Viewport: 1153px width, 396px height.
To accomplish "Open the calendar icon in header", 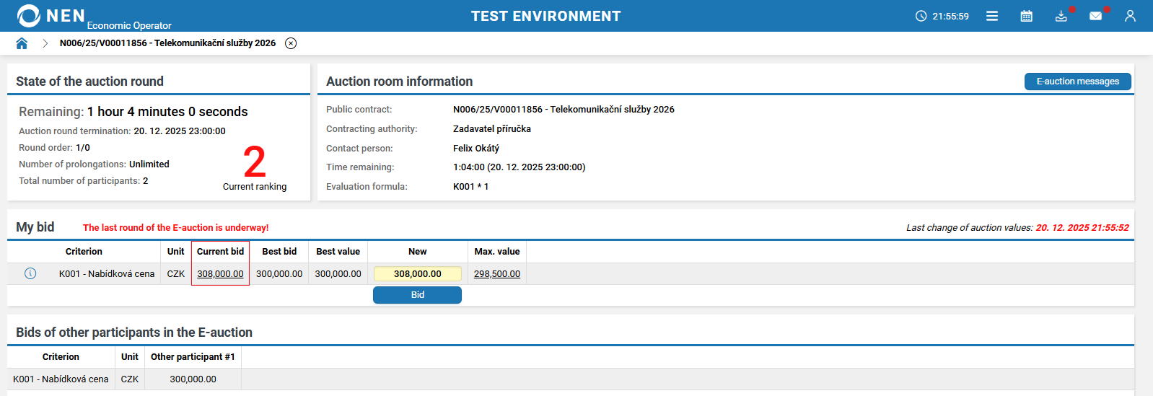I will tap(1026, 16).
